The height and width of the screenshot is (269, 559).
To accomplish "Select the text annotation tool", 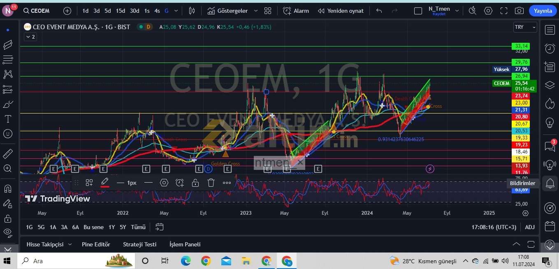I will click(7, 119).
